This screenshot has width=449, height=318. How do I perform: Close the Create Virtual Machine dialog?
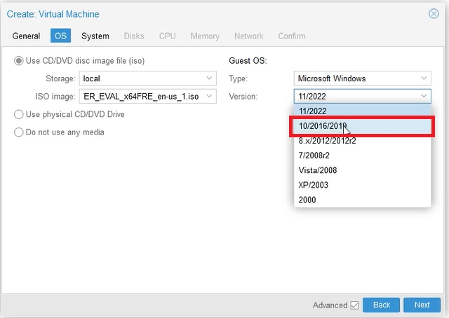click(x=434, y=13)
